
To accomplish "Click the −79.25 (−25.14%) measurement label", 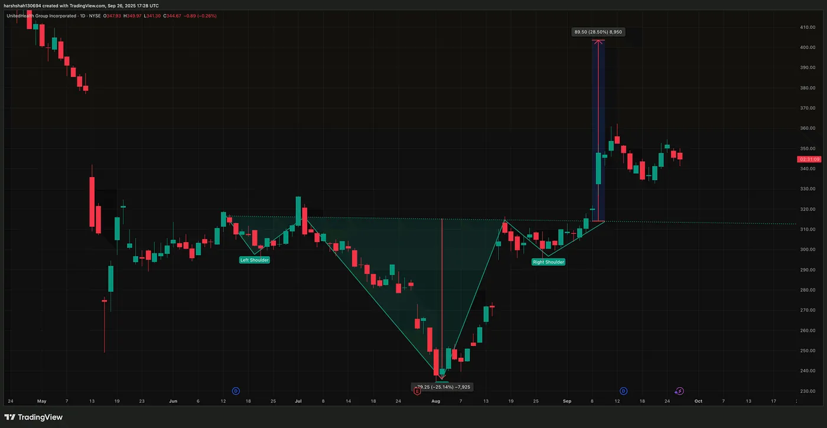I will pyautogui.click(x=441, y=387).
